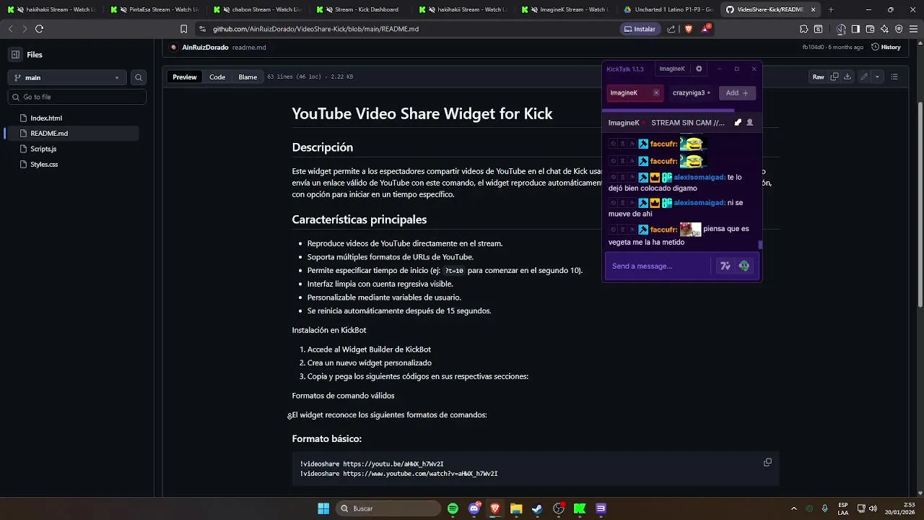Launch Spotify from the taskbar
Viewport: 924px width, 520px height.
click(453, 508)
